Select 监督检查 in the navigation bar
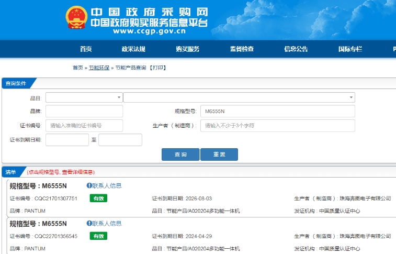The image size is (396, 254). coord(242,49)
